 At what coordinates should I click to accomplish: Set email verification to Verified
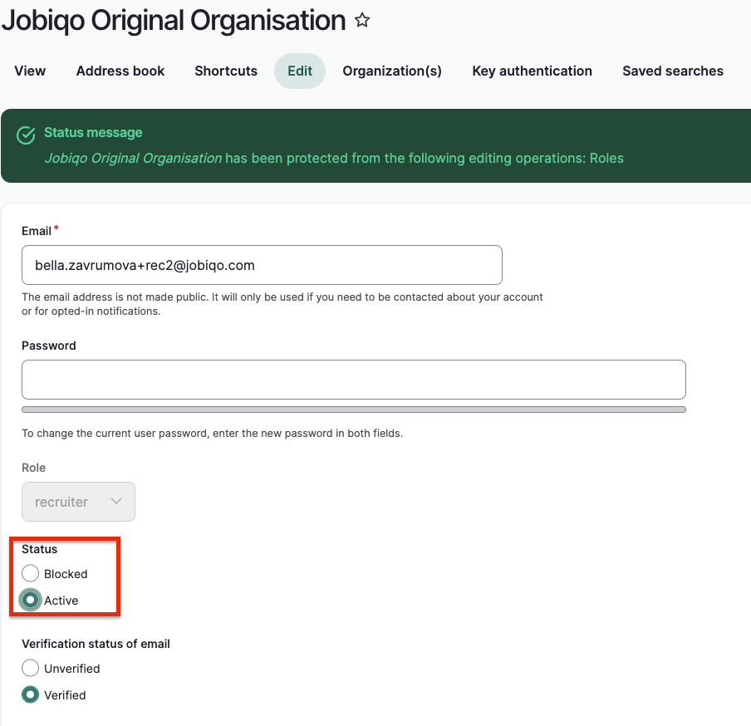click(30, 694)
